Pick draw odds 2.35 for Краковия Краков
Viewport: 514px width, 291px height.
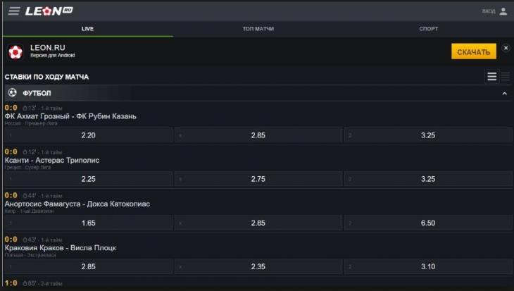pos(258,266)
